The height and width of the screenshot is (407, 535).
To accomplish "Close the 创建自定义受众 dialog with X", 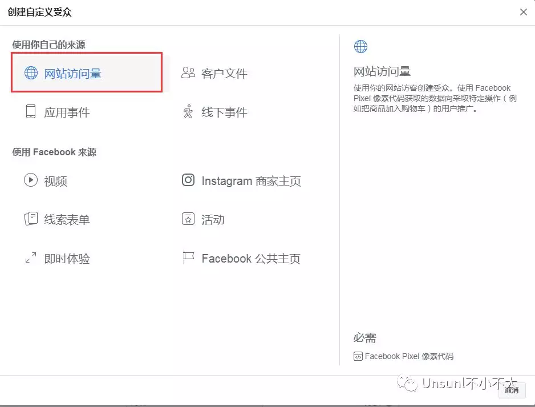I will [524, 13].
